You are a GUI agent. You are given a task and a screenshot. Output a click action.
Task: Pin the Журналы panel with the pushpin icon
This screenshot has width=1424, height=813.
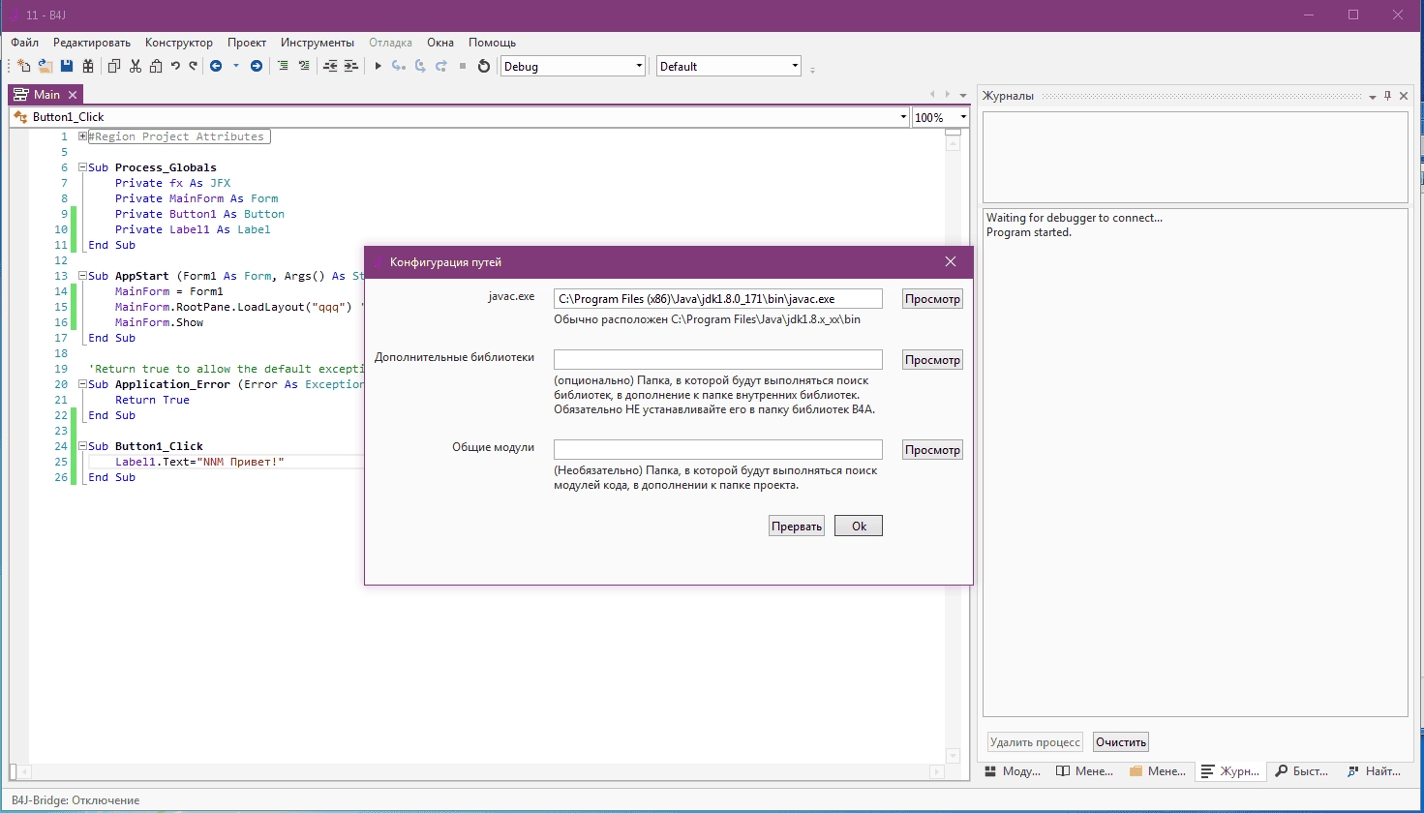pos(1388,96)
